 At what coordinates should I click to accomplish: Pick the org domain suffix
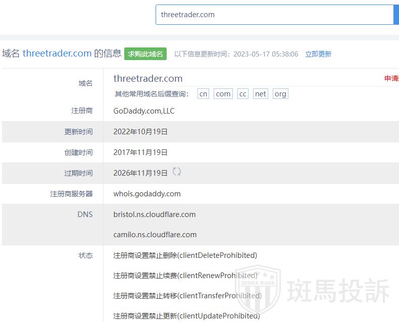click(x=280, y=94)
